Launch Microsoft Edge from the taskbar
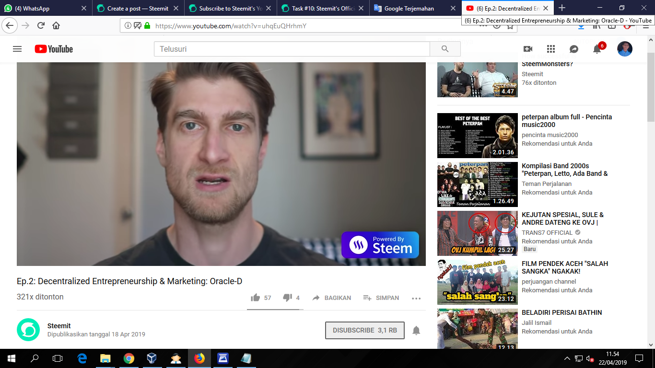The image size is (655, 368). (82, 358)
